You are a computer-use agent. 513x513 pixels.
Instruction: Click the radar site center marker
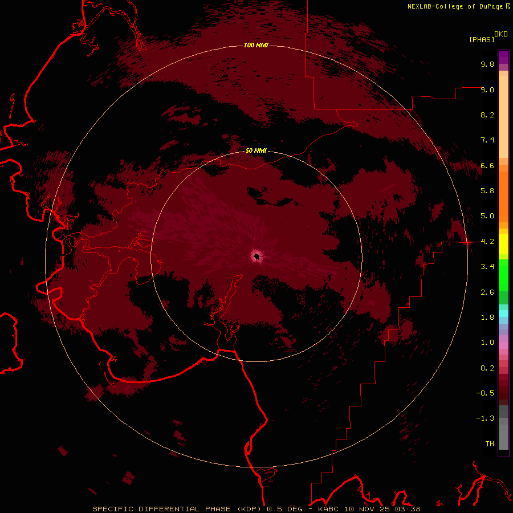(257, 256)
